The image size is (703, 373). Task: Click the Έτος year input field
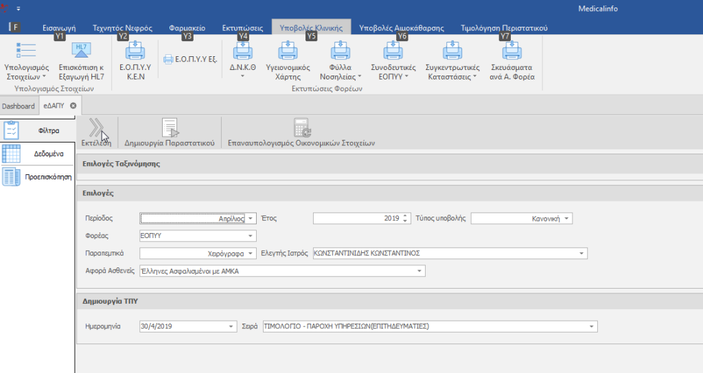pos(357,219)
